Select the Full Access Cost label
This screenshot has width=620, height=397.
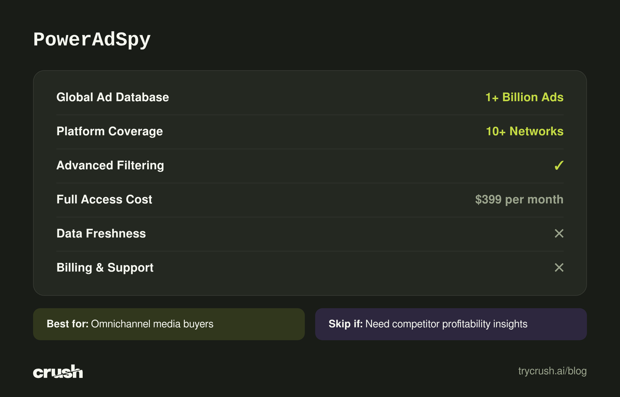[x=104, y=199]
